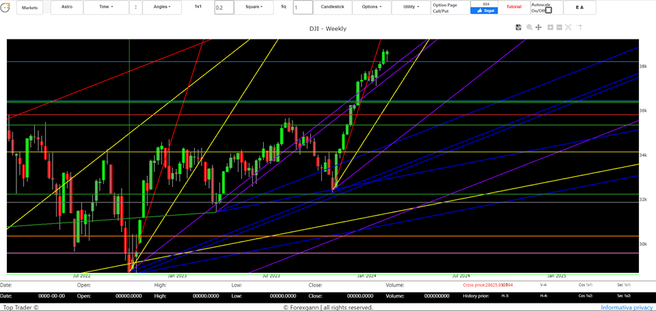The image size is (656, 311).
Task: Click the 32k price axis label
Action: [x=644, y=200]
